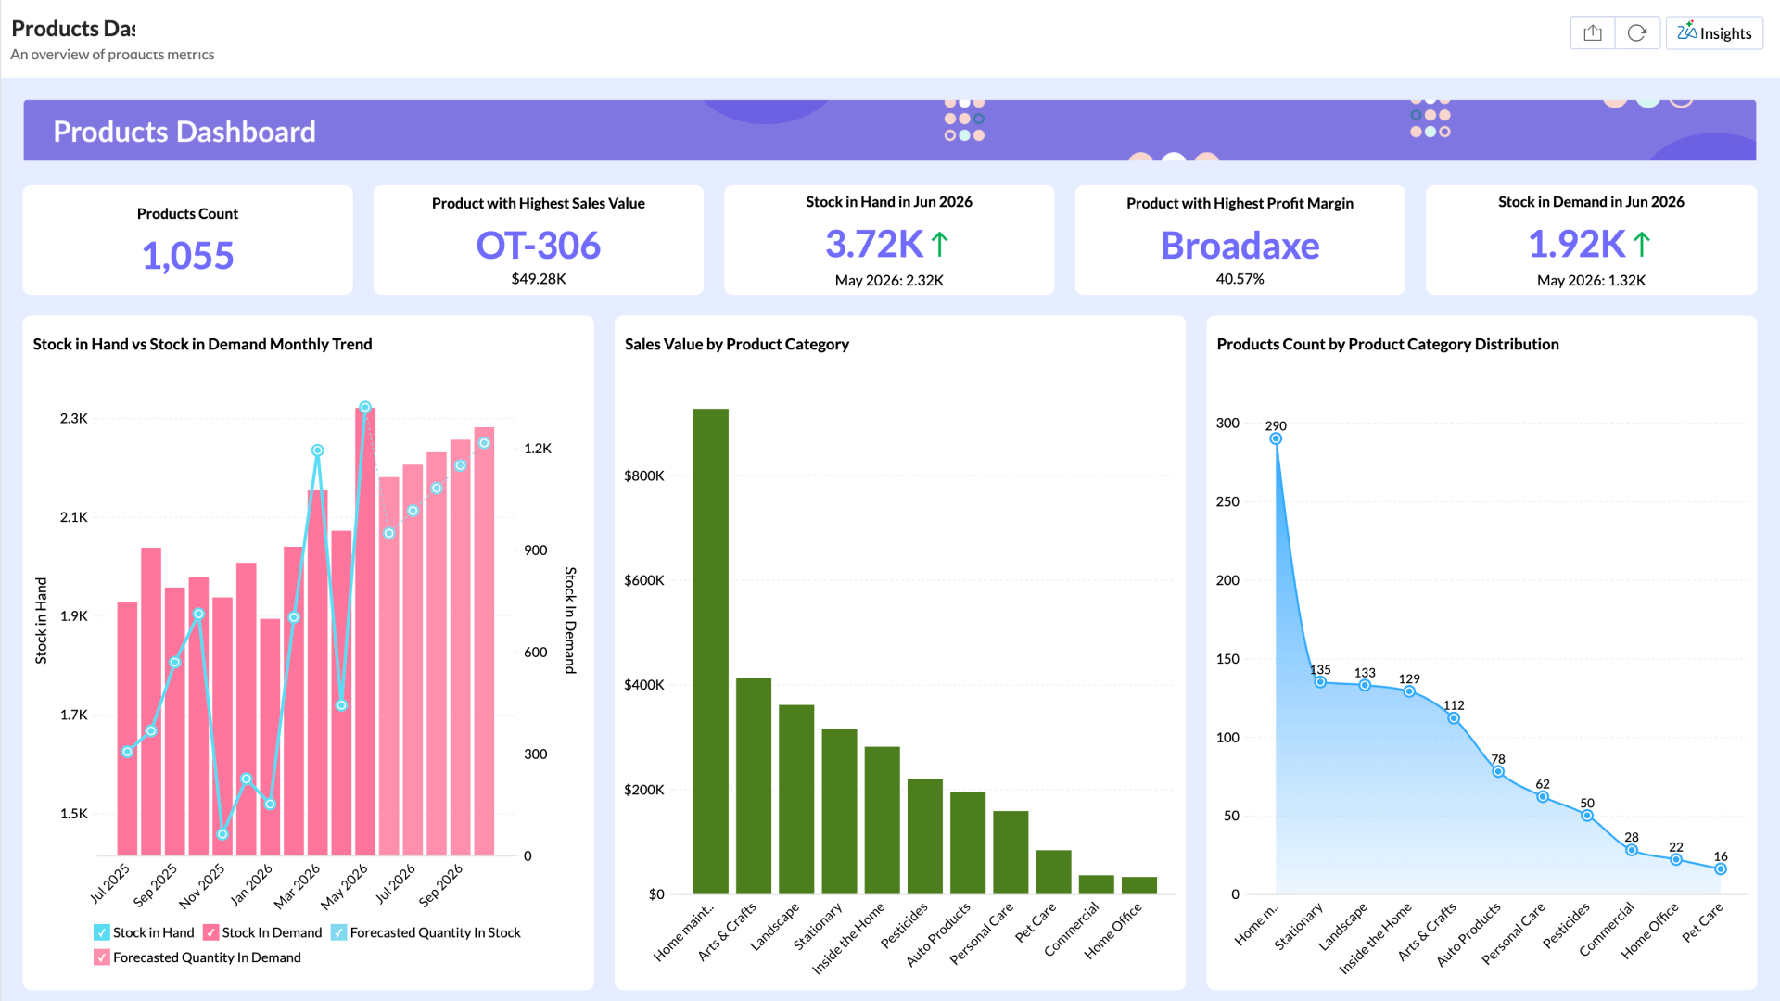This screenshot has width=1780, height=1001.
Task: Click the OT-306 highest sales value product
Action: click(x=538, y=246)
